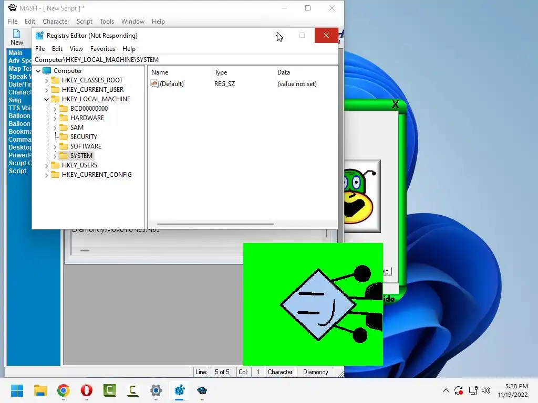Viewport: 538px width, 403px height.
Task: Click the MASH application title icon
Action: coord(13,8)
